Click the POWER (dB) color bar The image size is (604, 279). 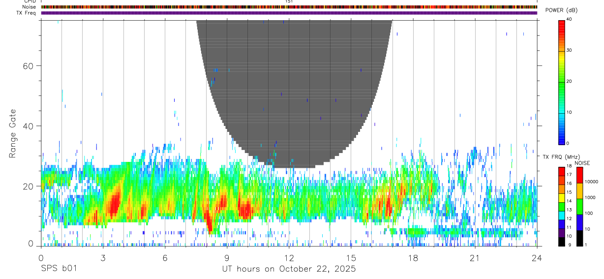click(x=562, y=82)
